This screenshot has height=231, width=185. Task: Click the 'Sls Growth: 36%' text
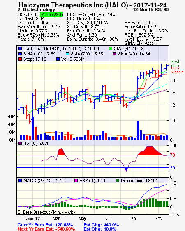(x=83, y=27)
